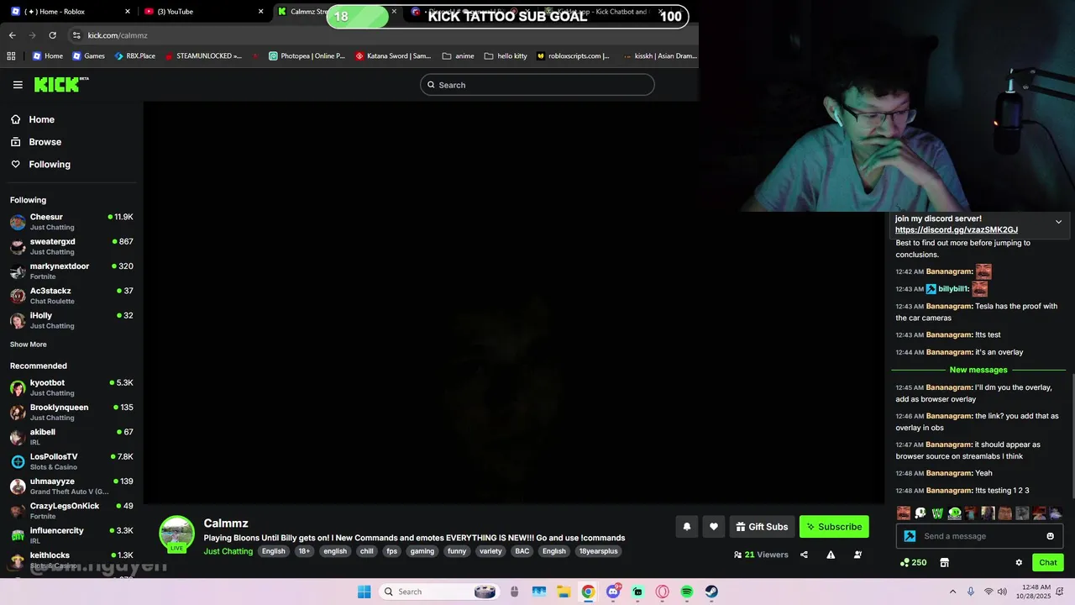Viewport: 1075px width, 605px height.
Task: Select the BAC stream tag
Action: (522, 551)
